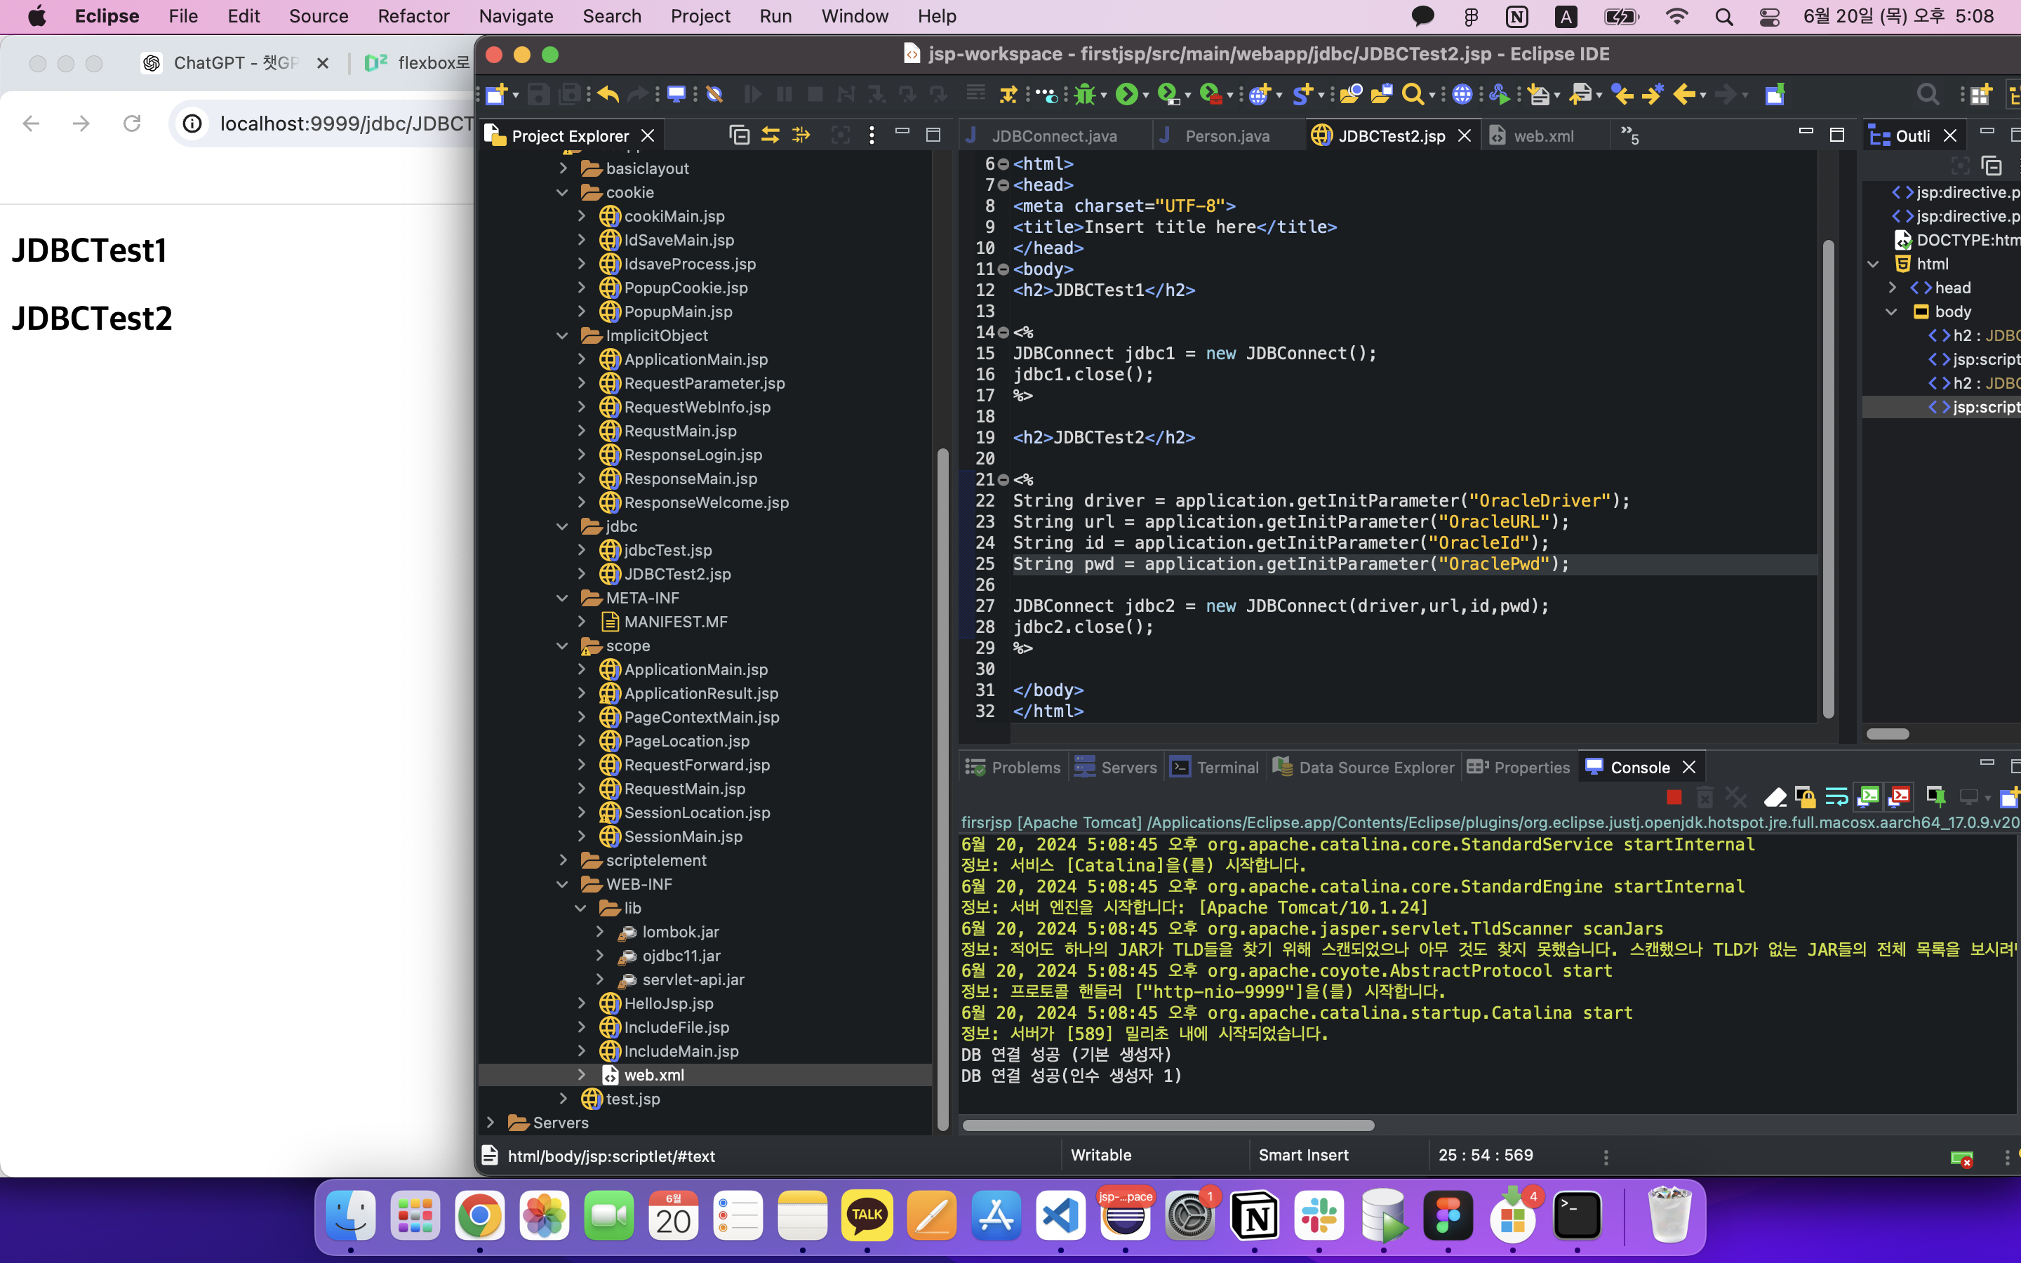Collapse the cookie folder
The width and height of the screenshot is (2021, 1263).
tap(562, 192)
